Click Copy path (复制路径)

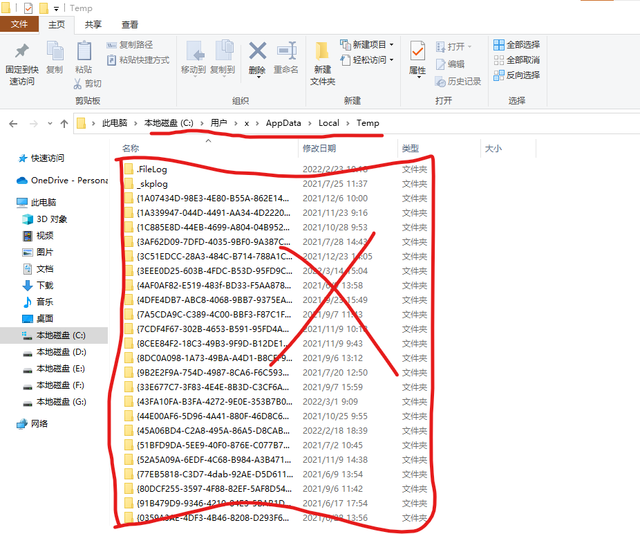pyautogui.click(x=130, y=45)
